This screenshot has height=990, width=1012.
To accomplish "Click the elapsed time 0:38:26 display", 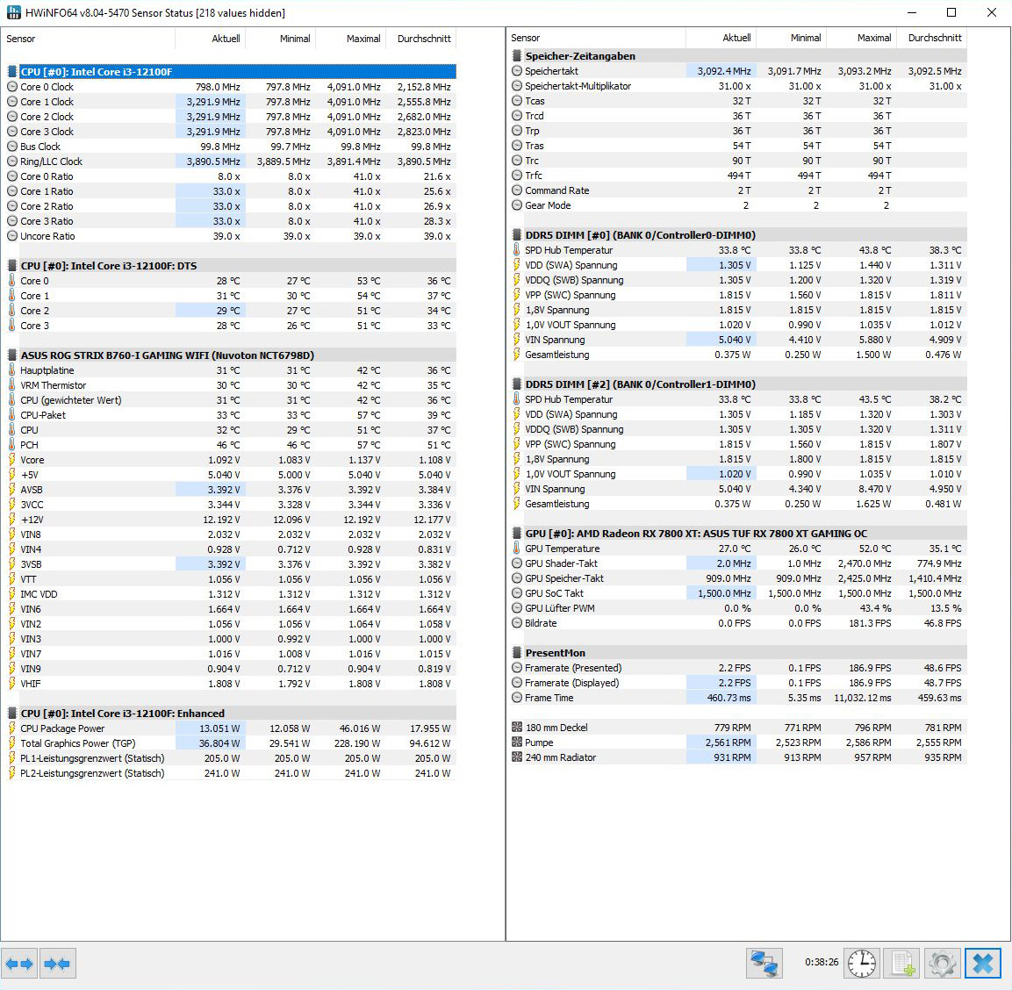I will 821,962.
